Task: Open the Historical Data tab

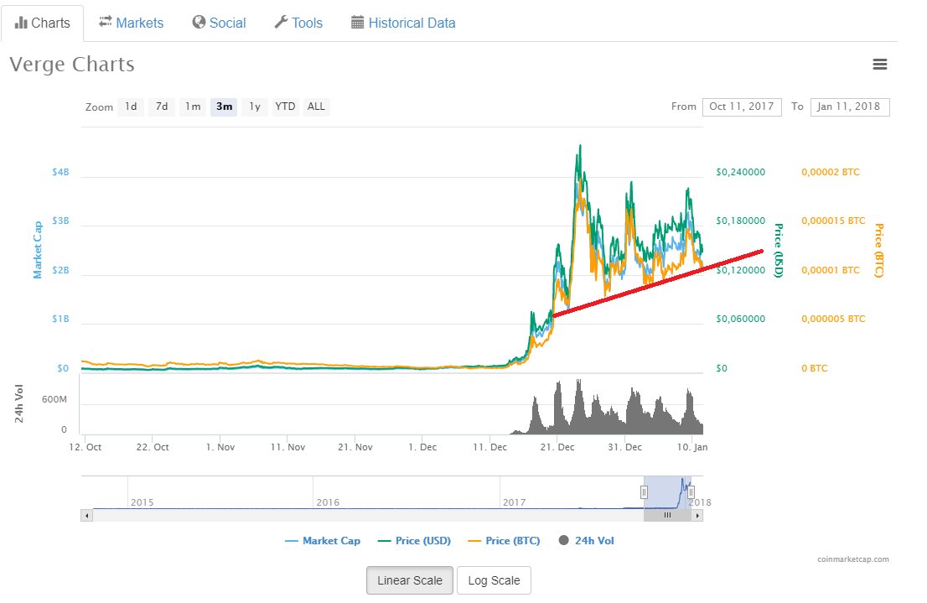Action: pos(403,23)
